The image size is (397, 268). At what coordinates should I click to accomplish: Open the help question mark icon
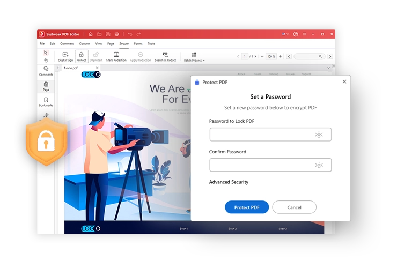click(296, 34)
